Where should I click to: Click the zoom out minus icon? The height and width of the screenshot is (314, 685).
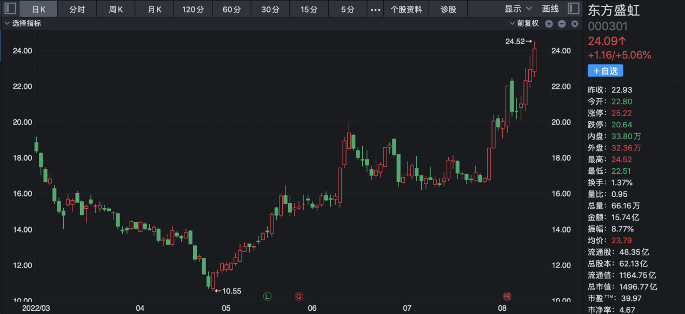tap(562, 24)
